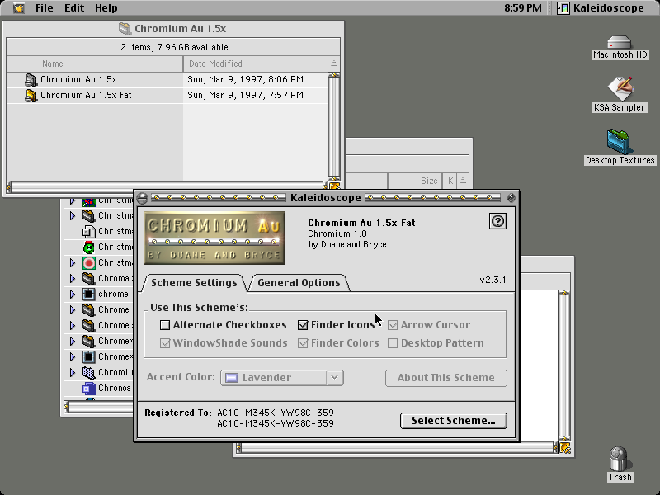Click vertical scrollbar of window behind Kaleidoscope
This screenshot has width=660, height=495.
(x=564, y=365)
